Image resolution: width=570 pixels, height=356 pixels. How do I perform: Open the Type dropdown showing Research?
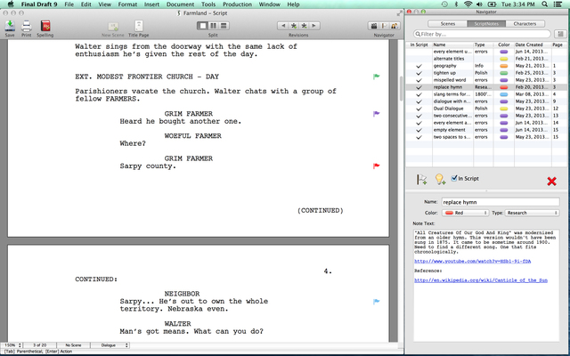tap(532, 213)
